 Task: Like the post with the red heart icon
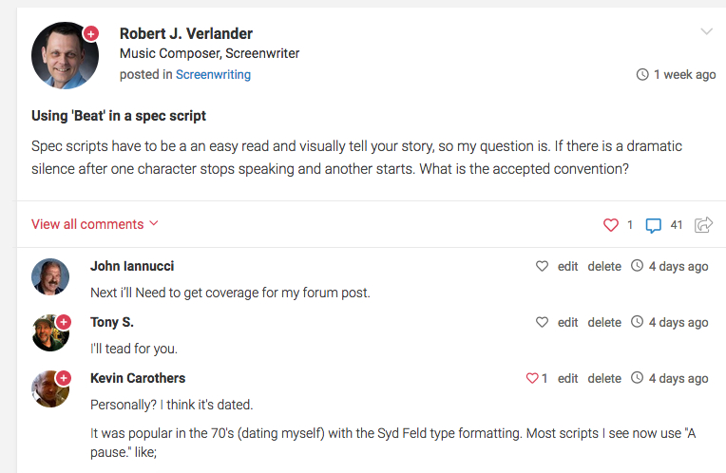(x=611, y=225)
